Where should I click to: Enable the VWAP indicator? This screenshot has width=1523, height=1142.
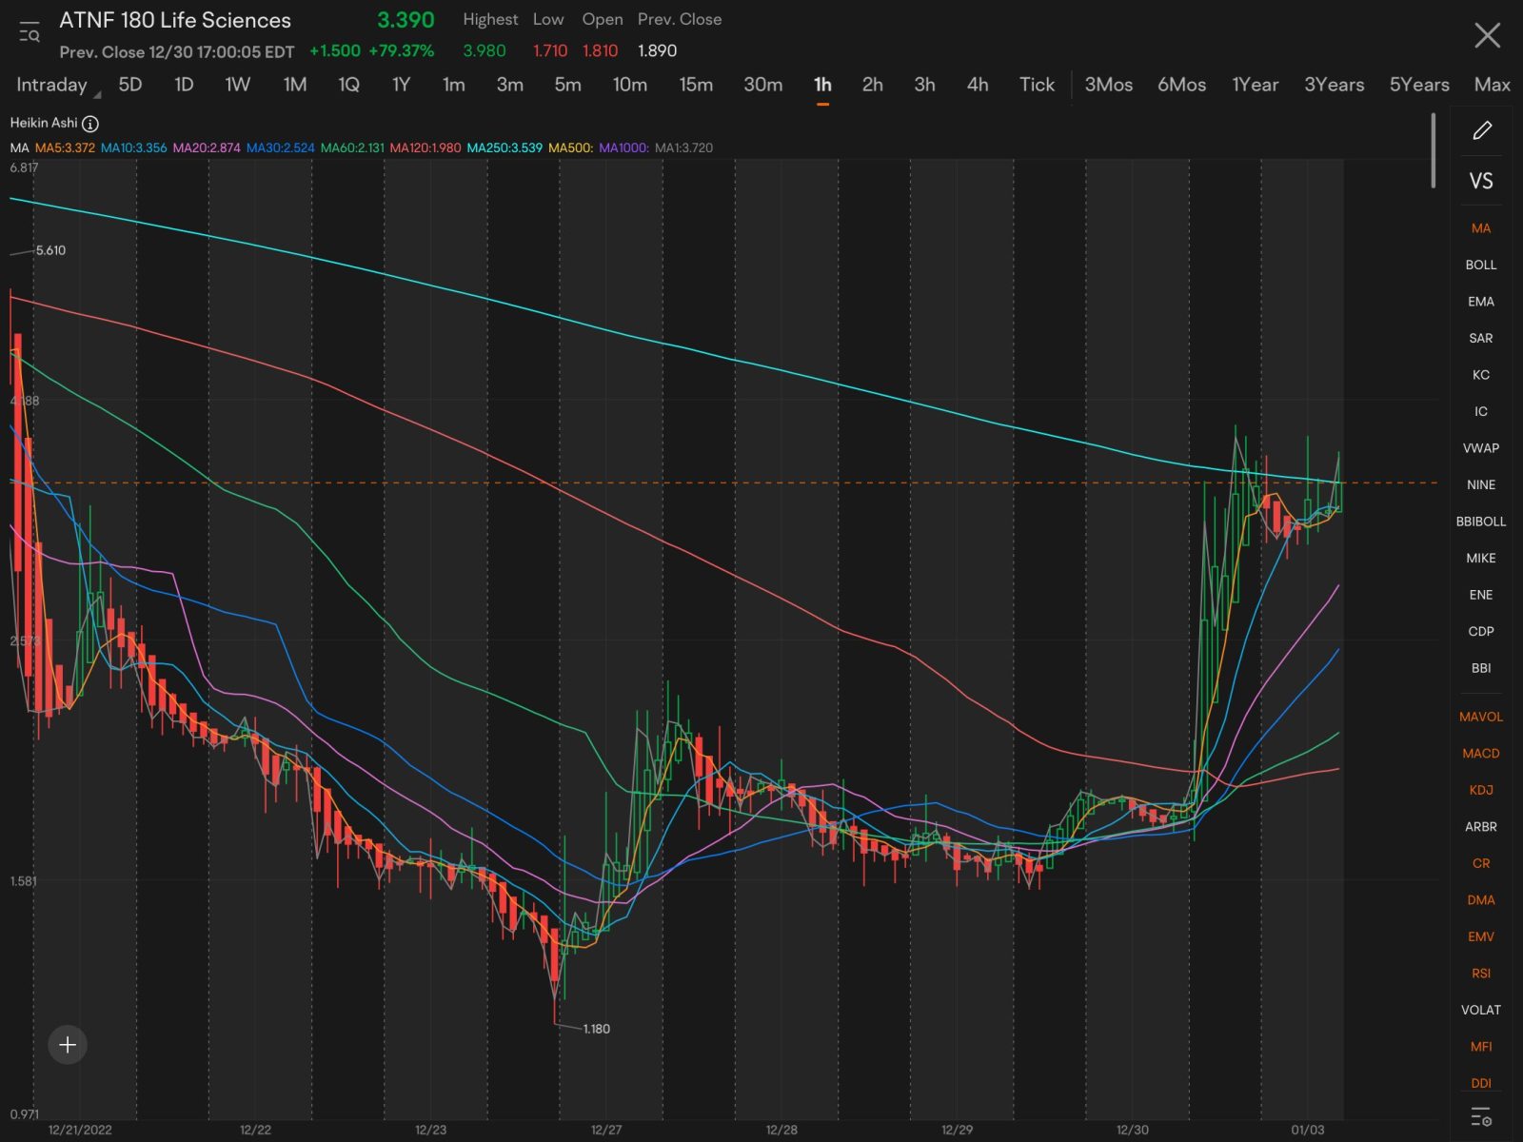pyautogui.click(x=1481, y=448)
